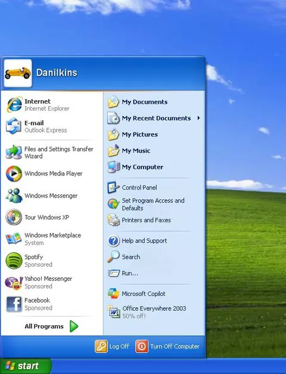Click the Yahoo! Messenger text label
This screenshot has width=286, height=374.
pos(48,279)
